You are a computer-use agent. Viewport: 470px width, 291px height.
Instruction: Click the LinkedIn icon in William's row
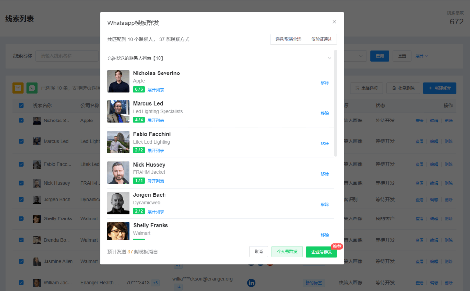(251, 283)
